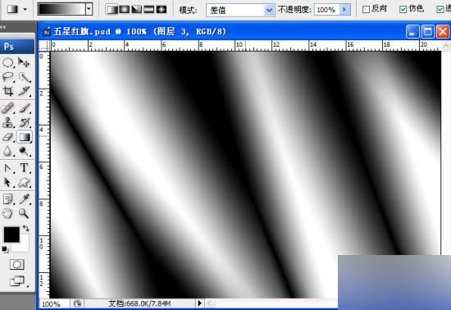Open the 模式 blend mode dropdown
This screenshot has height=310, width=451.
point(240,11)
